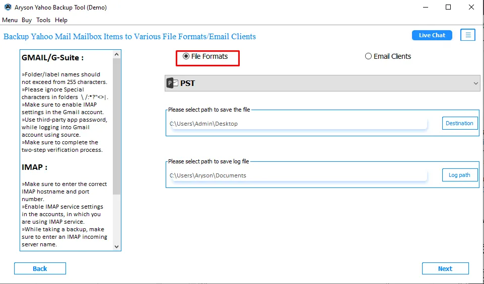484x284 pixels.
Task: Click the scroll down arrow in instructions panel
Action: [116, 246]
